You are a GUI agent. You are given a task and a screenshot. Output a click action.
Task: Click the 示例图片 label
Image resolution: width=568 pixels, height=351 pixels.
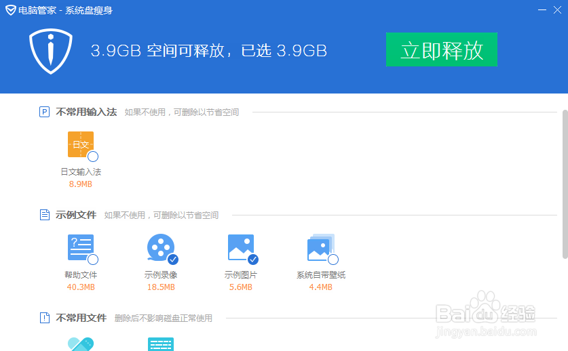(x=240, y=275)
